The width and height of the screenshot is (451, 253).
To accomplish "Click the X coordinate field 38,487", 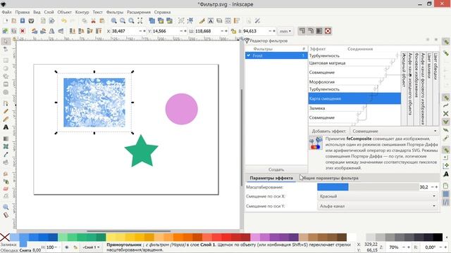I will pyautogui.click(x=125, y=31).
